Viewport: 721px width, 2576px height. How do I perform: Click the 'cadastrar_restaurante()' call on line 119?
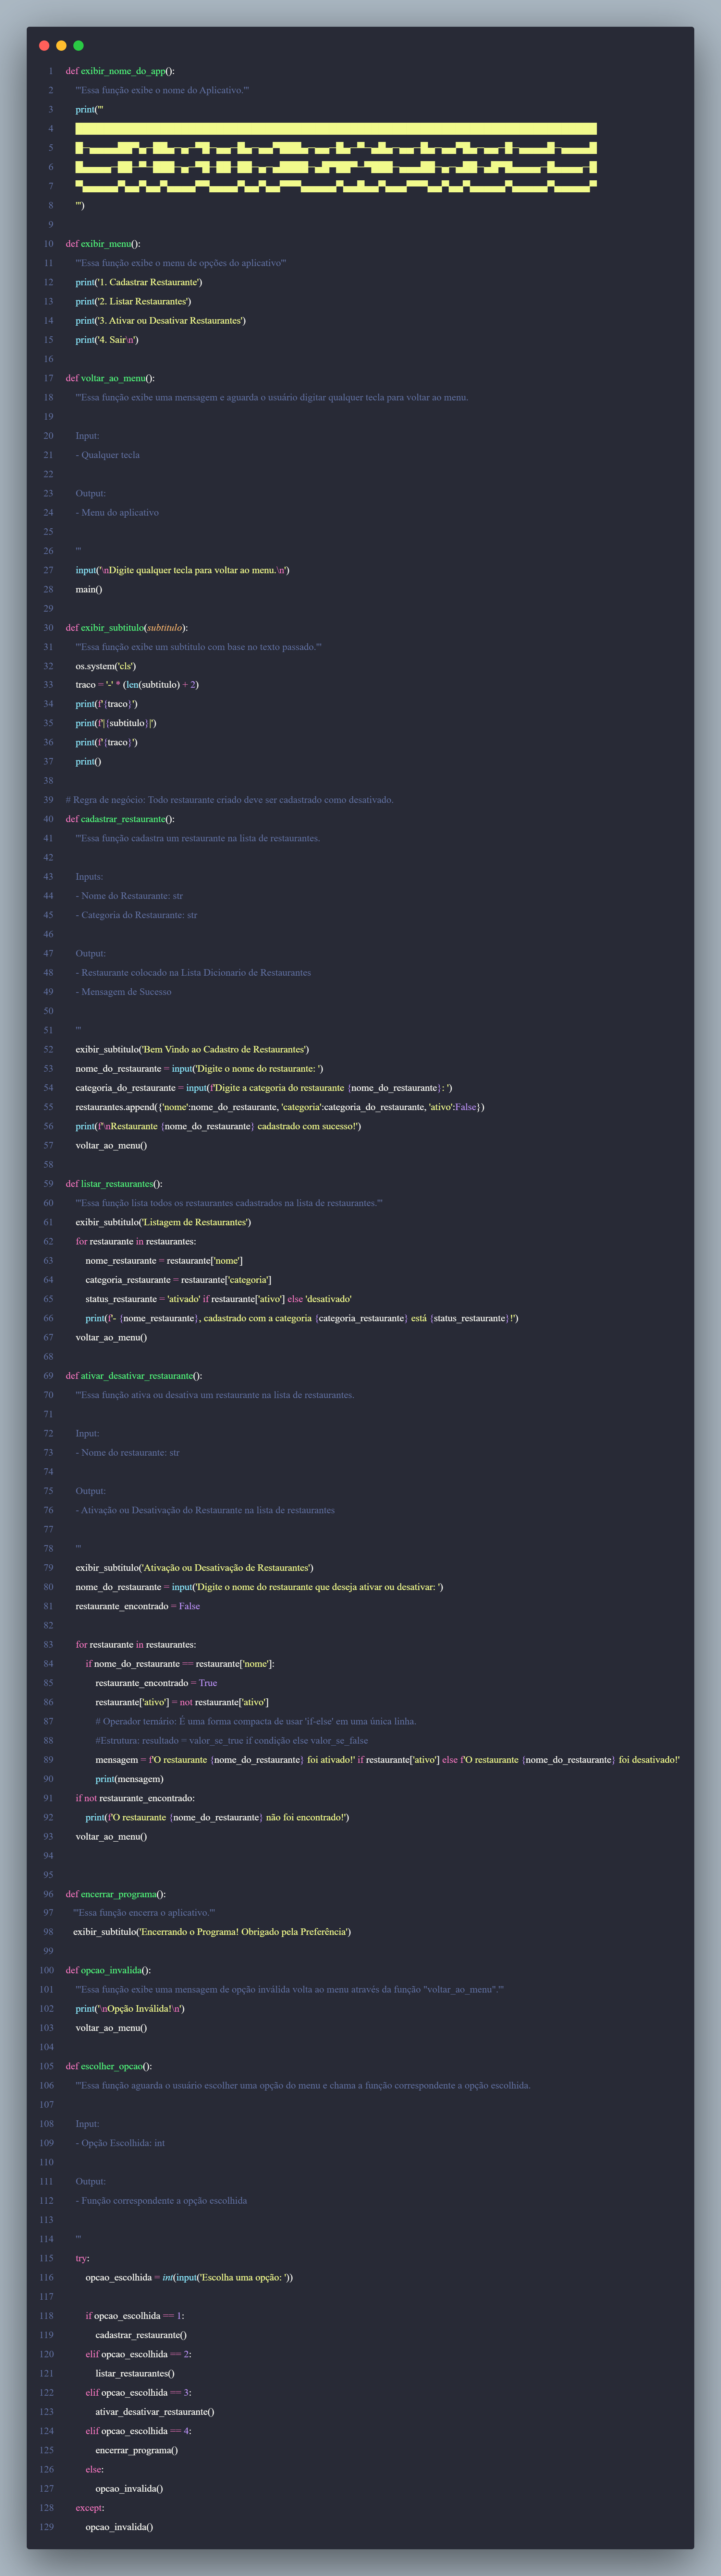coord(141,2335)
